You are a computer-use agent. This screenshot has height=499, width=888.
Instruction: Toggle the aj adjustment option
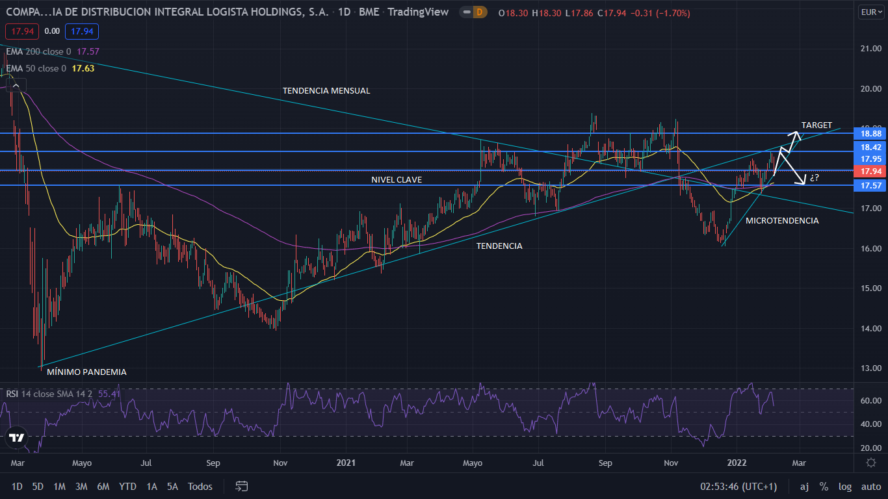804,486
